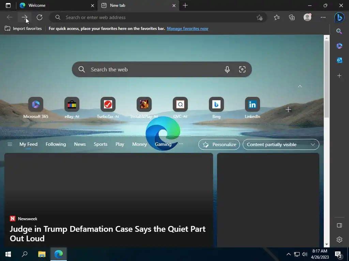Screen dimensions: 349x261
Task: Open the Bing quick link
Action: point(216,108)
